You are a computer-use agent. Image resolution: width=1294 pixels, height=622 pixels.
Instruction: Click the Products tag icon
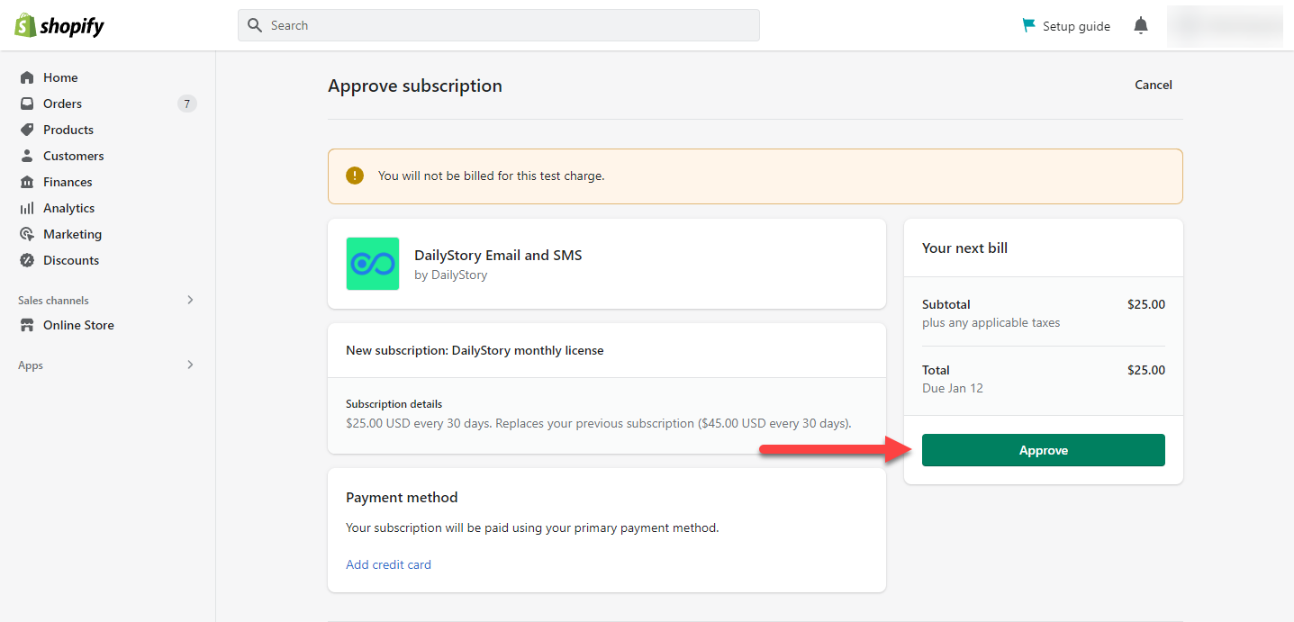[27, 130]
